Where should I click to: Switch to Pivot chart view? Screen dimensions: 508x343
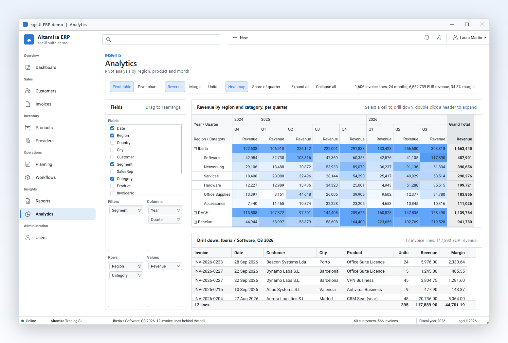click(147, 87)
